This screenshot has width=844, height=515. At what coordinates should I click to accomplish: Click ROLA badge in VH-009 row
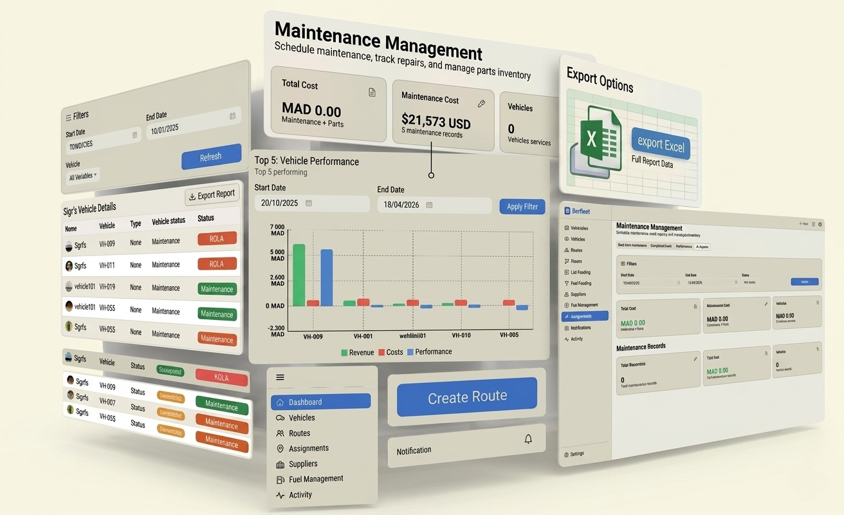click(217, 239)
